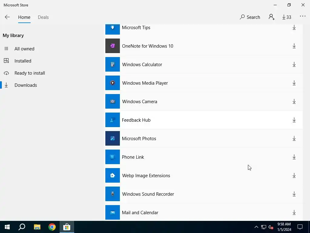The width and height of the screenshot is (310, 233).
Task: Switch to the Home tab
Action: [x=24, y=17]
